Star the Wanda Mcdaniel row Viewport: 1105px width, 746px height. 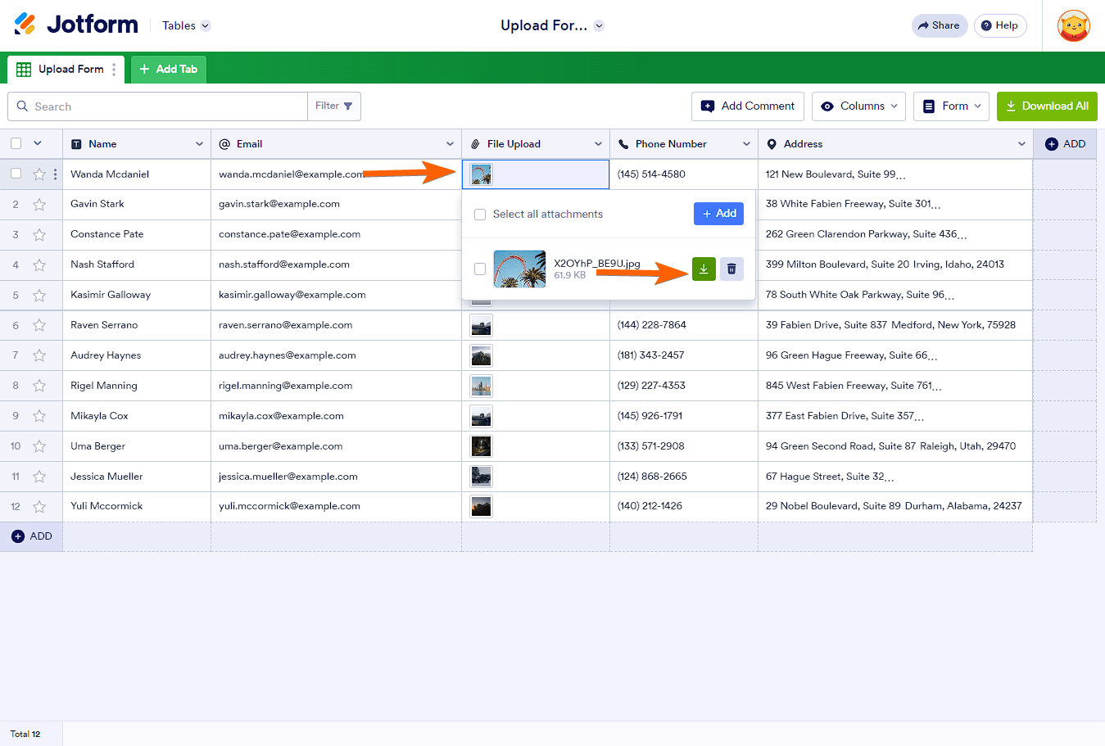[39, 174]
